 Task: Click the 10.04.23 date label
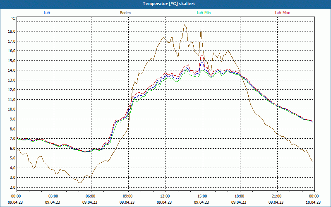point(313,202)
